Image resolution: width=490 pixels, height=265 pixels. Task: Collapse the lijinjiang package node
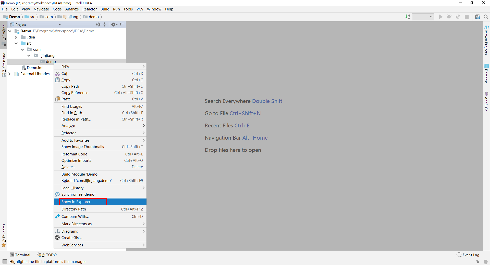tap(29, 56)
